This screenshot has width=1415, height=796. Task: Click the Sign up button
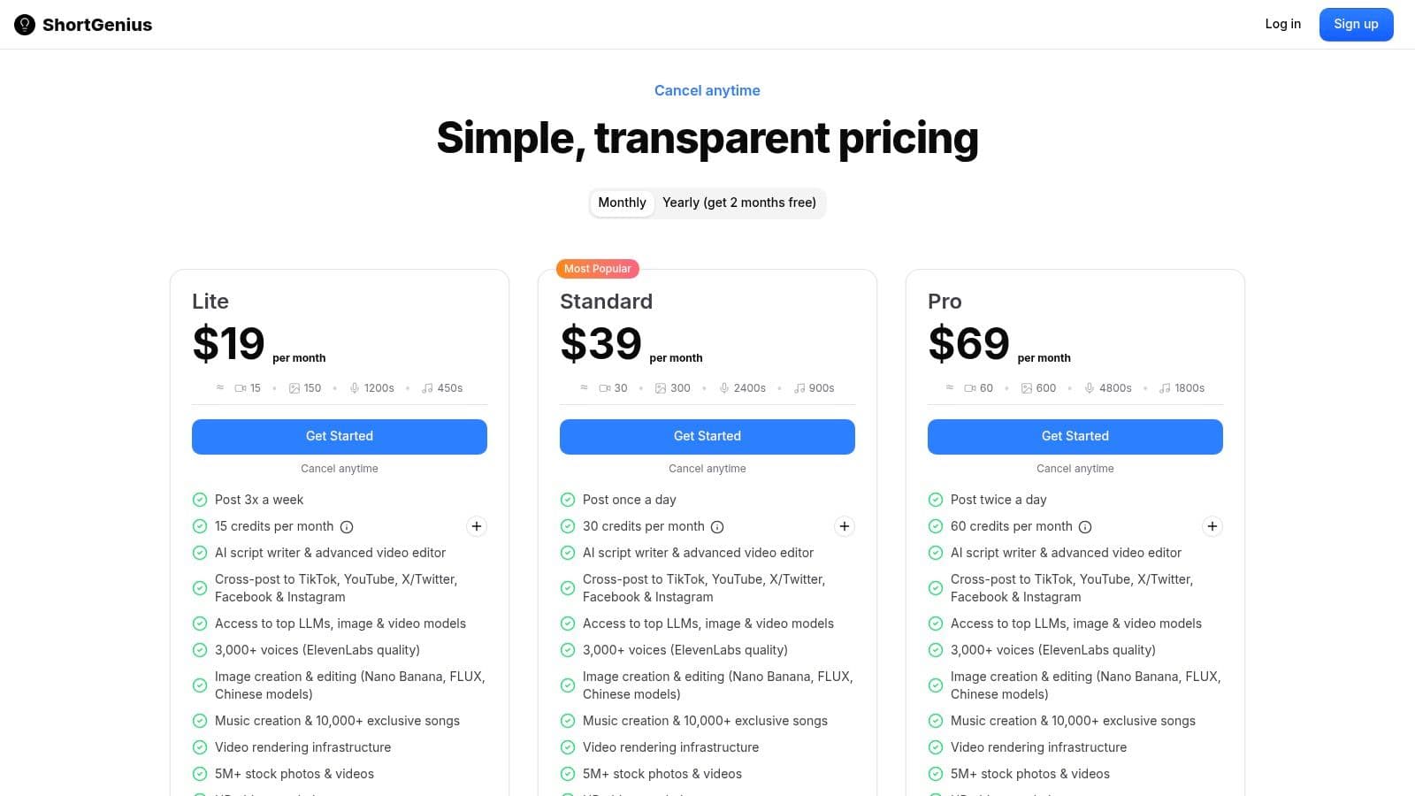1356,24
